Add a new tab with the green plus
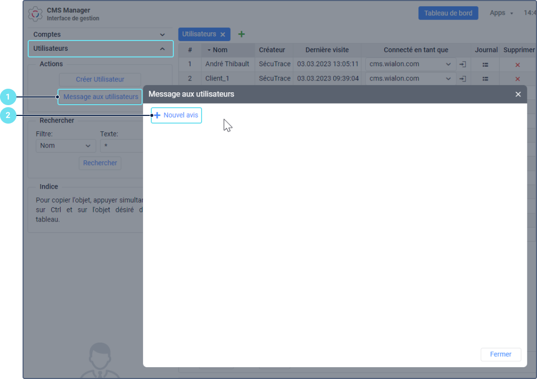Image resolution: width=537 pixels, height=379 pixels. 242,34
